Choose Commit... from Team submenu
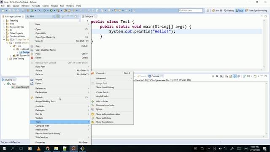Viewport: 270px width, 152px height. 112,73
